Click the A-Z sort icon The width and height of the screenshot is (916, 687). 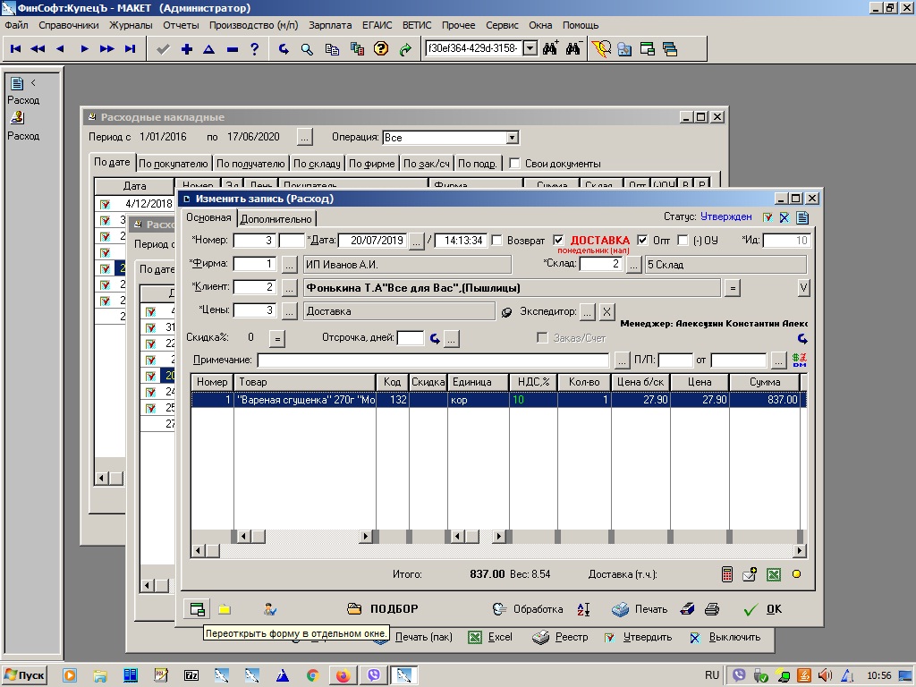[583, 609]
